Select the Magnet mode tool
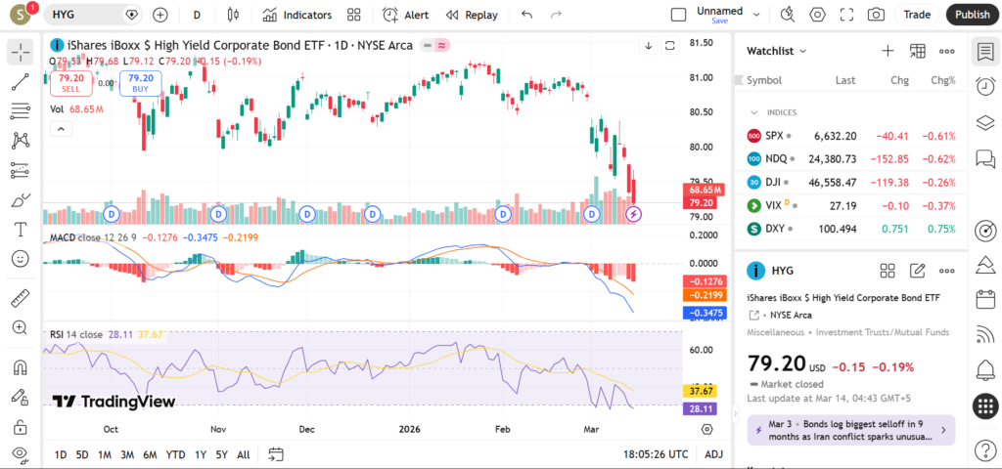The height and width of the screenshot is (469, 1002). coord(20,368)
